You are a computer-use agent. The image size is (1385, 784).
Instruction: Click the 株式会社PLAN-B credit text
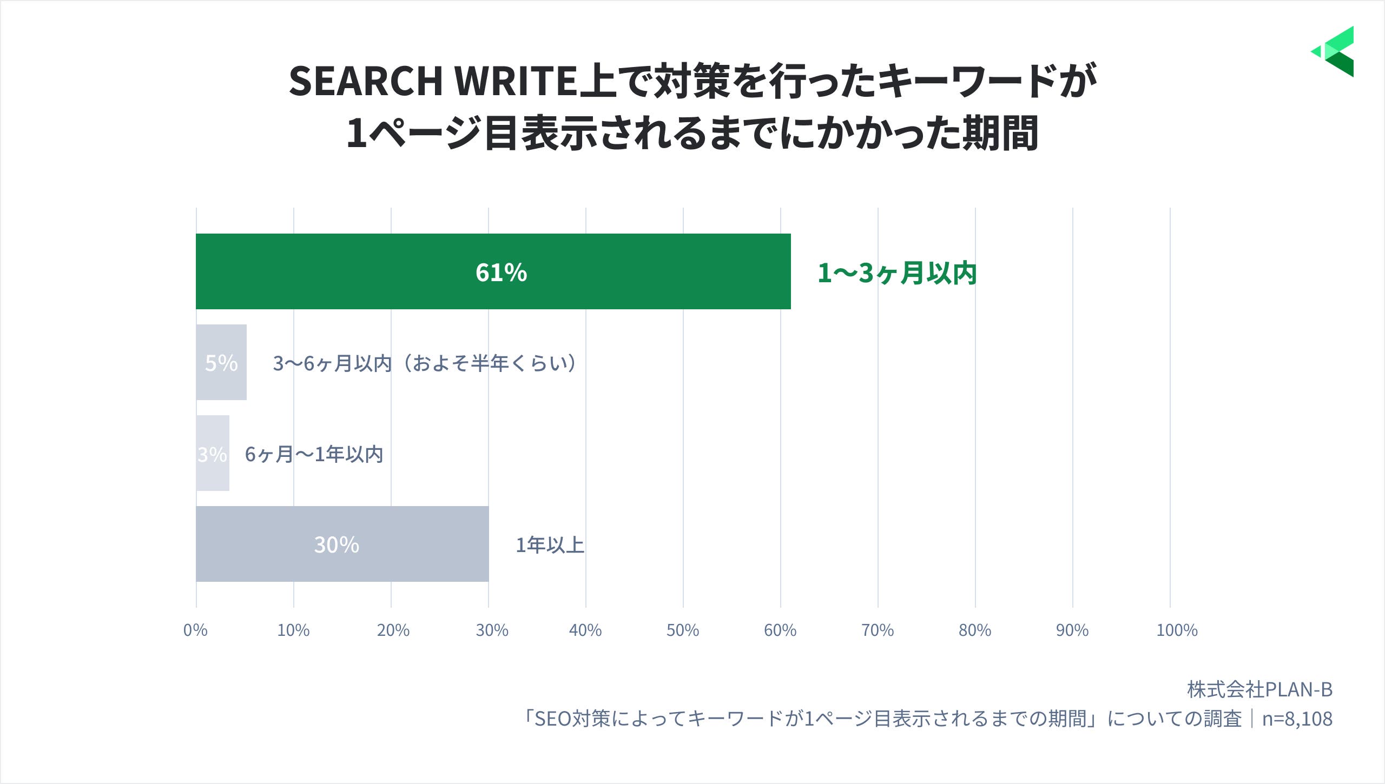[x=1259, y=689]
